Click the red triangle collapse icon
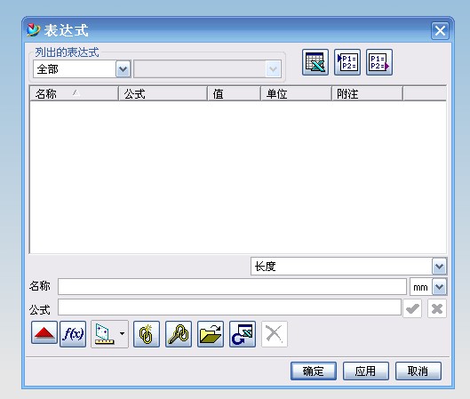Viewport: 470px width, 399px height. (44, 332)
